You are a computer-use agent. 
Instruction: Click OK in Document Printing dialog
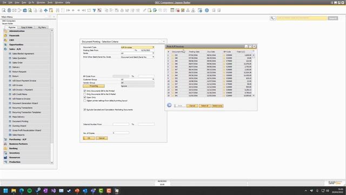89,138
